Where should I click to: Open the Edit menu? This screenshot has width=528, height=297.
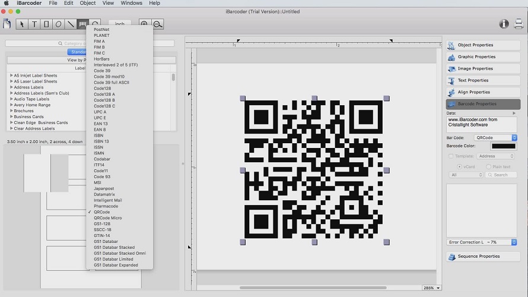[68, 3]
